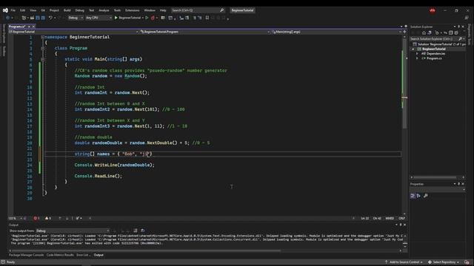Select the Output tab

(x=99, y=255)
